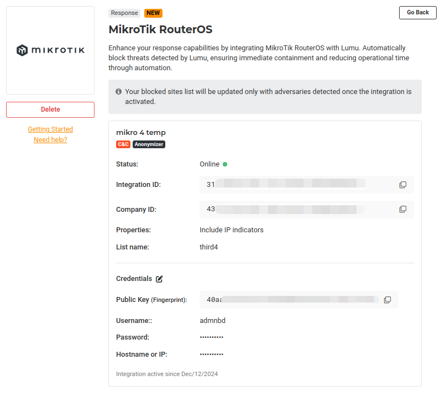Copy the Company ID value
This screenshot has width=440, height=396.
click(x=403, y=210)
